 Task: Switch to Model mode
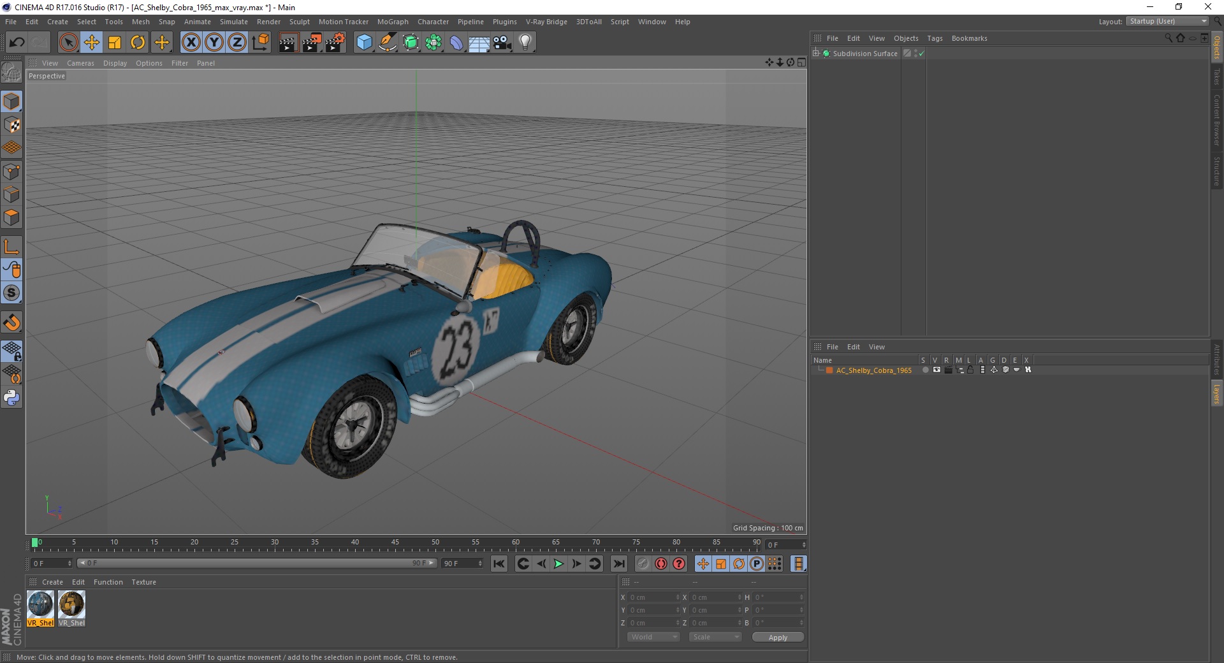(x=11, y=101)
